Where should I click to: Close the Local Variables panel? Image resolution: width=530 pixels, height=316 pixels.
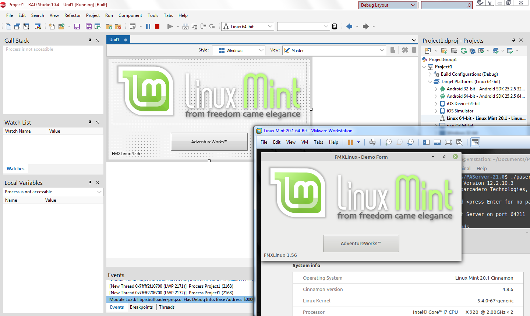point(98,183)
